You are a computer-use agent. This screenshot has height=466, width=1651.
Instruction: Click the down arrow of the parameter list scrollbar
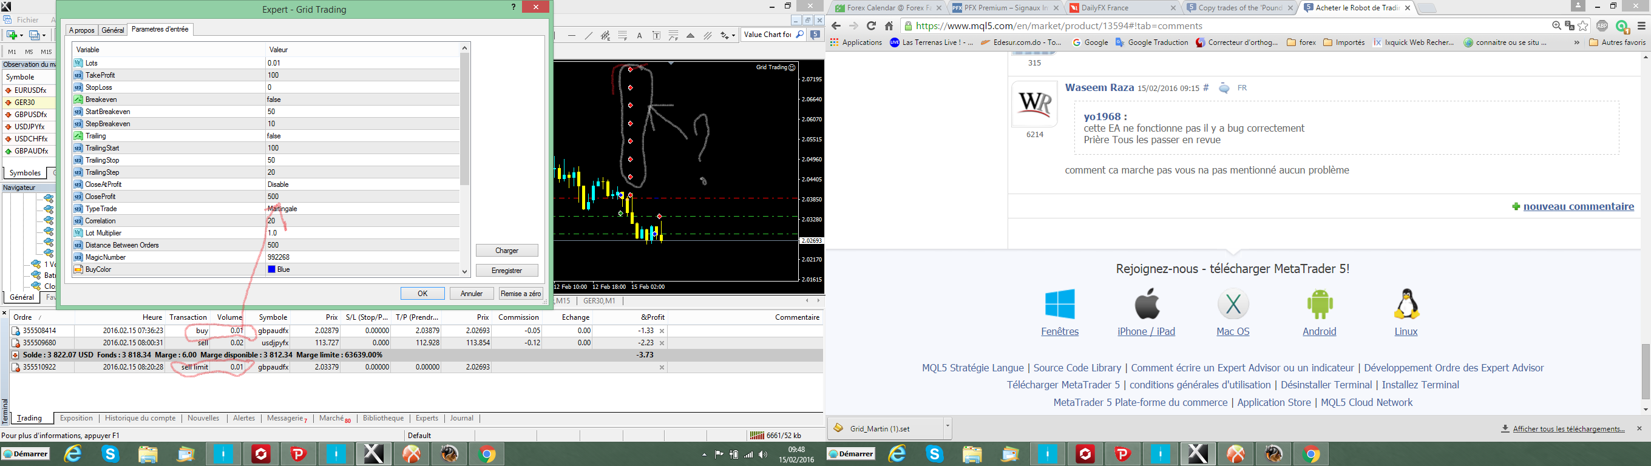pos(465,271)
